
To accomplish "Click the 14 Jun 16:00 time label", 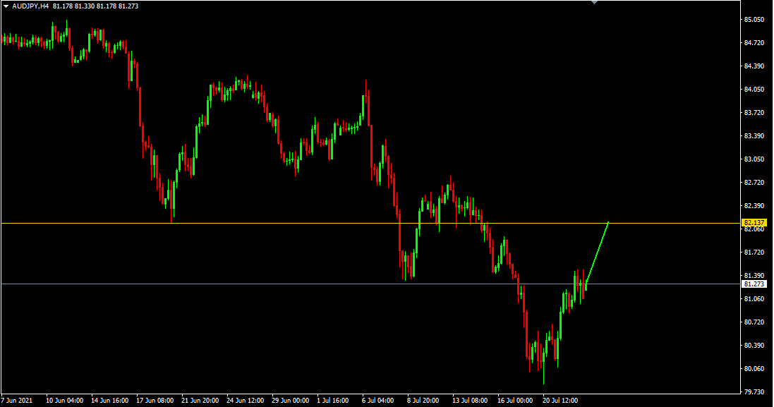I will [109, 401].
